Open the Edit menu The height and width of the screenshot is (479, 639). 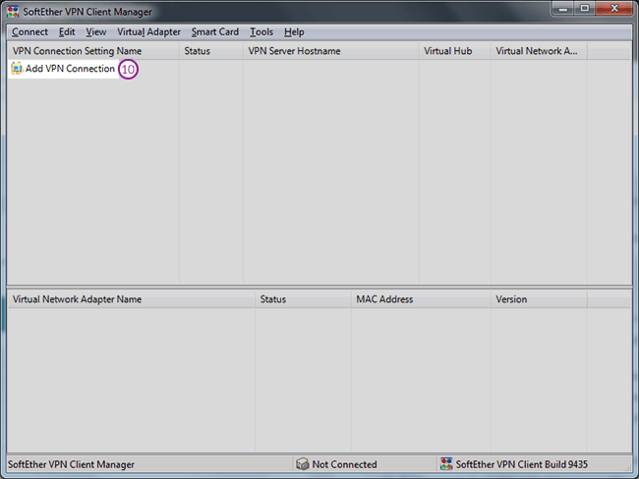pyautogui.click(x=67, y=32)
